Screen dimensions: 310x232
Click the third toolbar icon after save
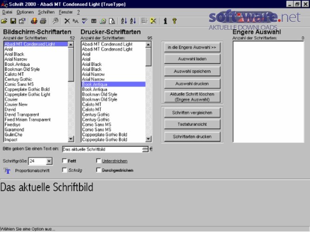tap(22, 21)
